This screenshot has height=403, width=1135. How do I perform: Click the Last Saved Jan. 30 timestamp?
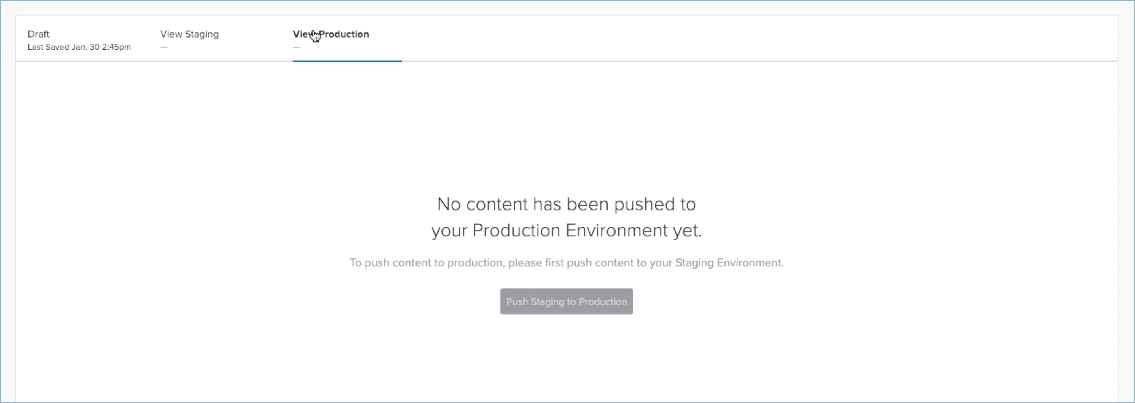79,47
